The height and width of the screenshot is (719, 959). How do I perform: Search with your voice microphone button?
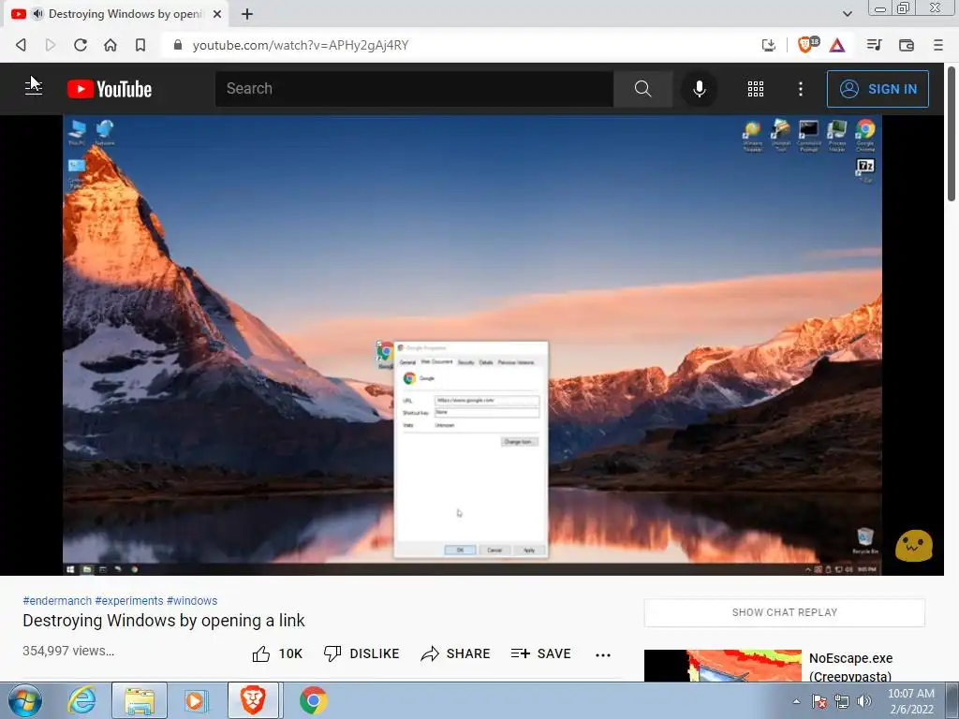[699, 89]
